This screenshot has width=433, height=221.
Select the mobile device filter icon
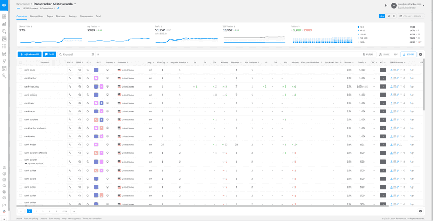(395, 16)
